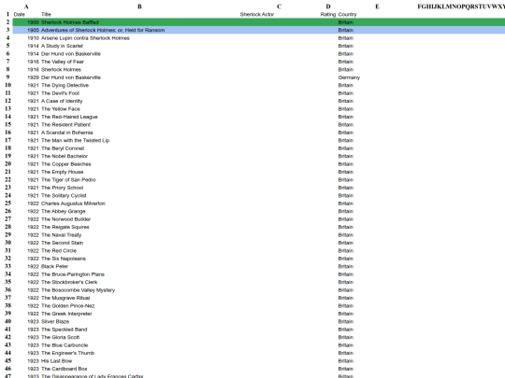Viewport: 505px width, 378px height.
Task: Click the 'Title' header cell
Action: [x=46, y=14]
